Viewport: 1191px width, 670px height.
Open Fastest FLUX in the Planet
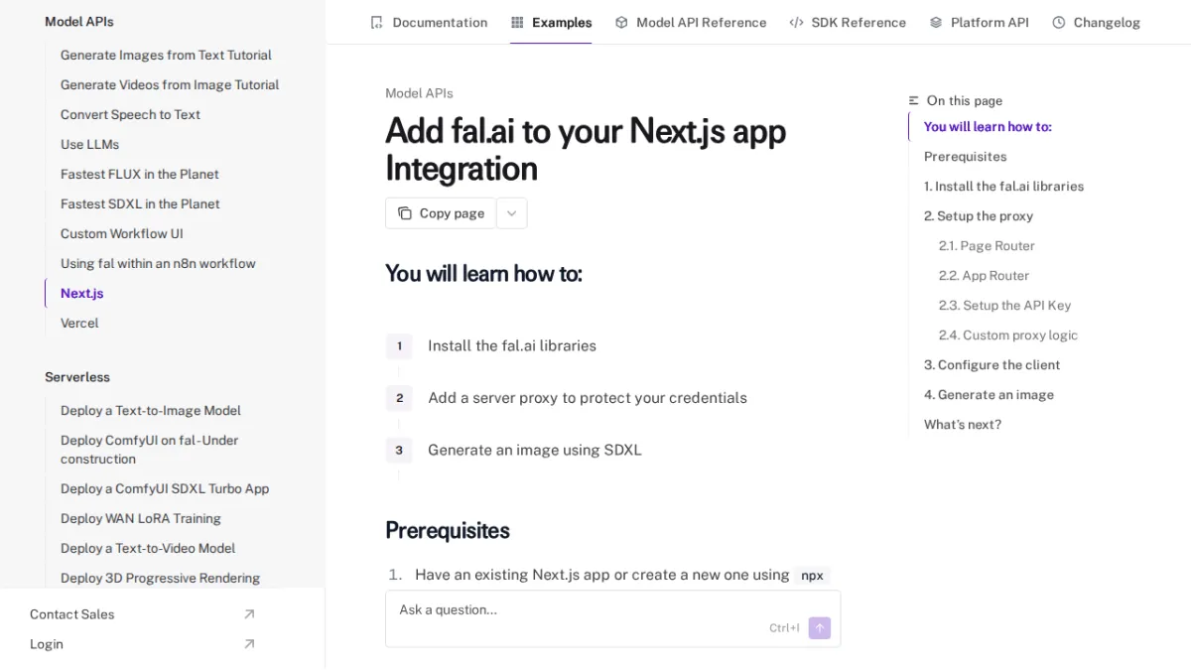click(140, 174)
